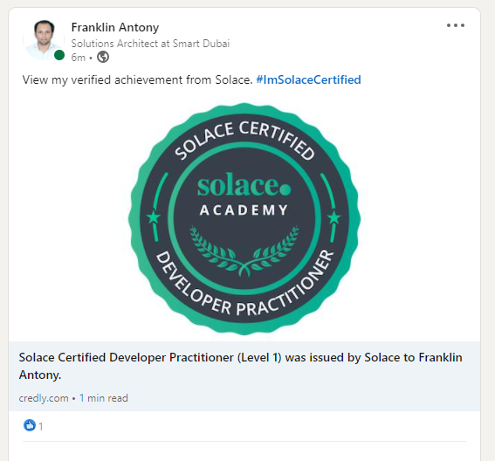Click the '1 min read' label
This screenshot has width=495, height=461.
[104, 398]
